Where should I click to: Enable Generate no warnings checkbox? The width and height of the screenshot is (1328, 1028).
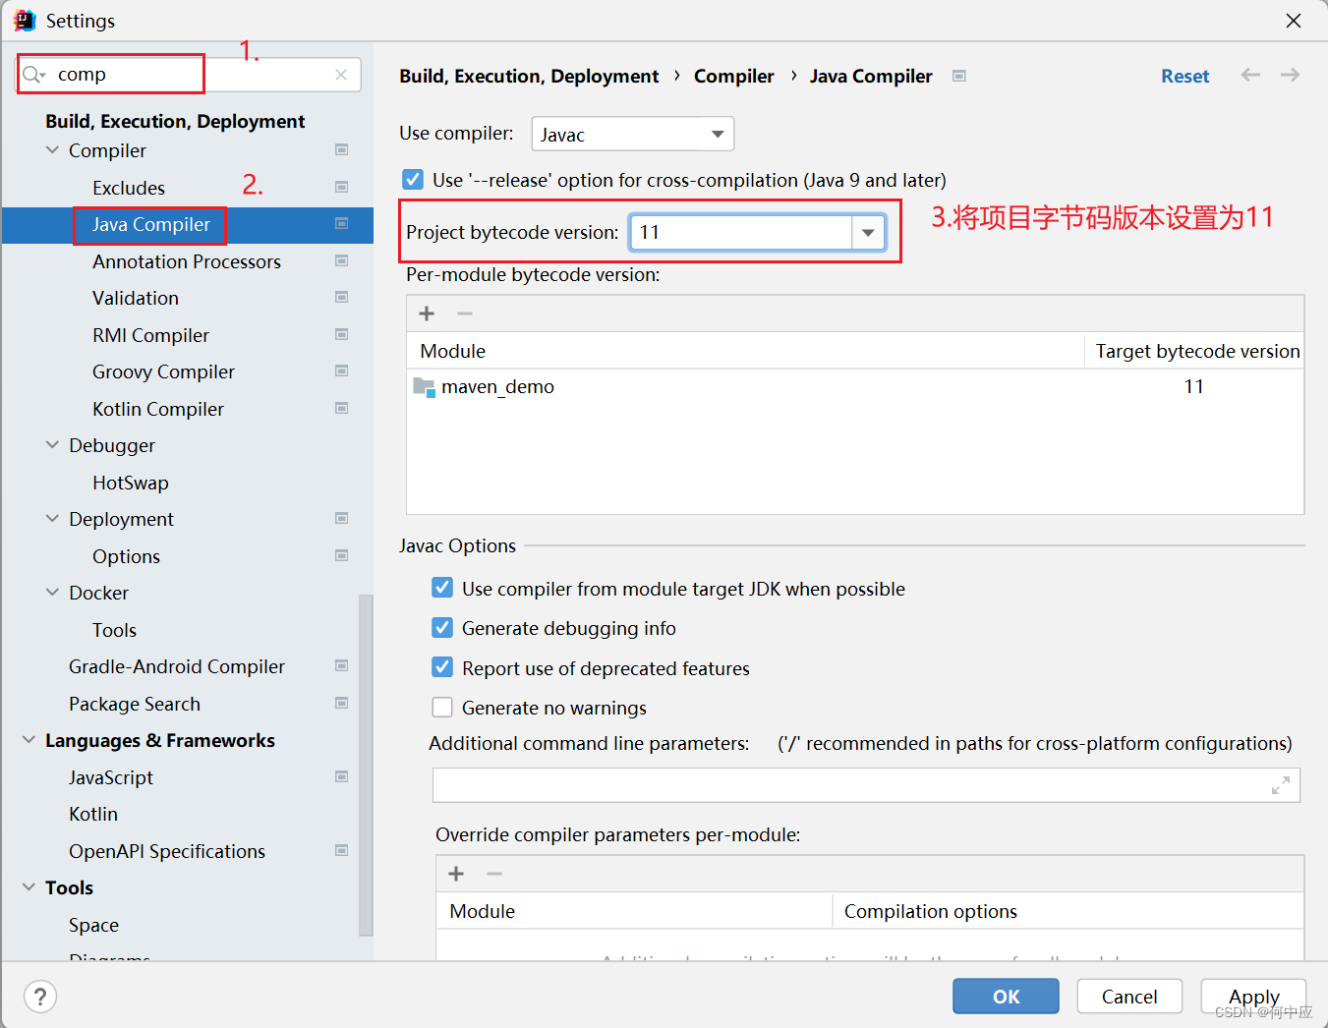click(x=442, y=708)
